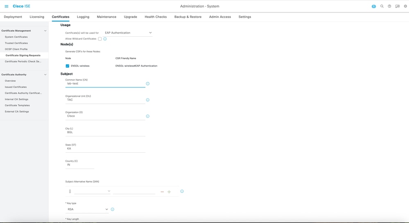The height and width of the screenshot is (223, 409).
Task: Click info icon next to Key type dropdown
Action: point(113,209)
